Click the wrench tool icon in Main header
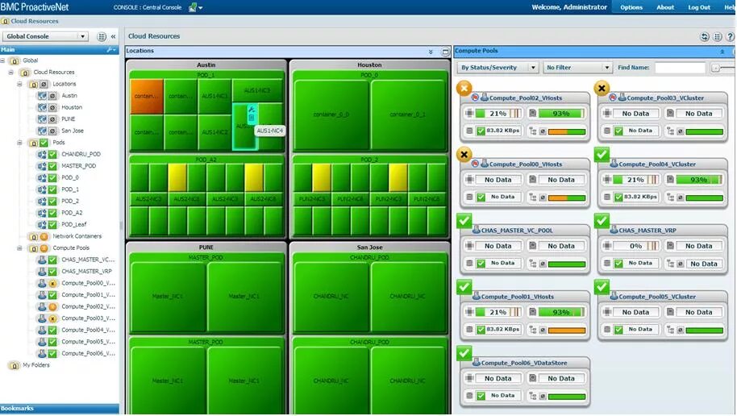The image size is (737, 416). coord(111,49)
